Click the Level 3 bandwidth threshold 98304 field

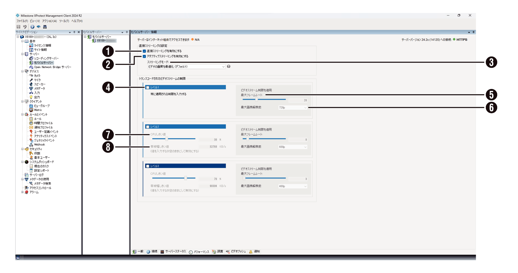point(208,186)
